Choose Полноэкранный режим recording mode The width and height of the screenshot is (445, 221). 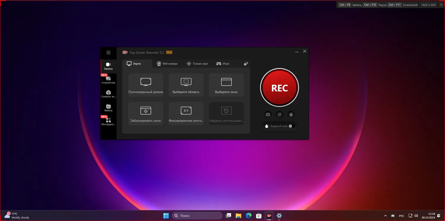(145, 85)
